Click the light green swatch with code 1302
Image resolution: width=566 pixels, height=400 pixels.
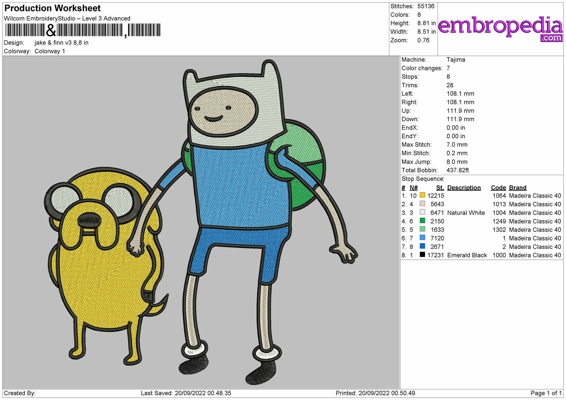tap(422, 229)
